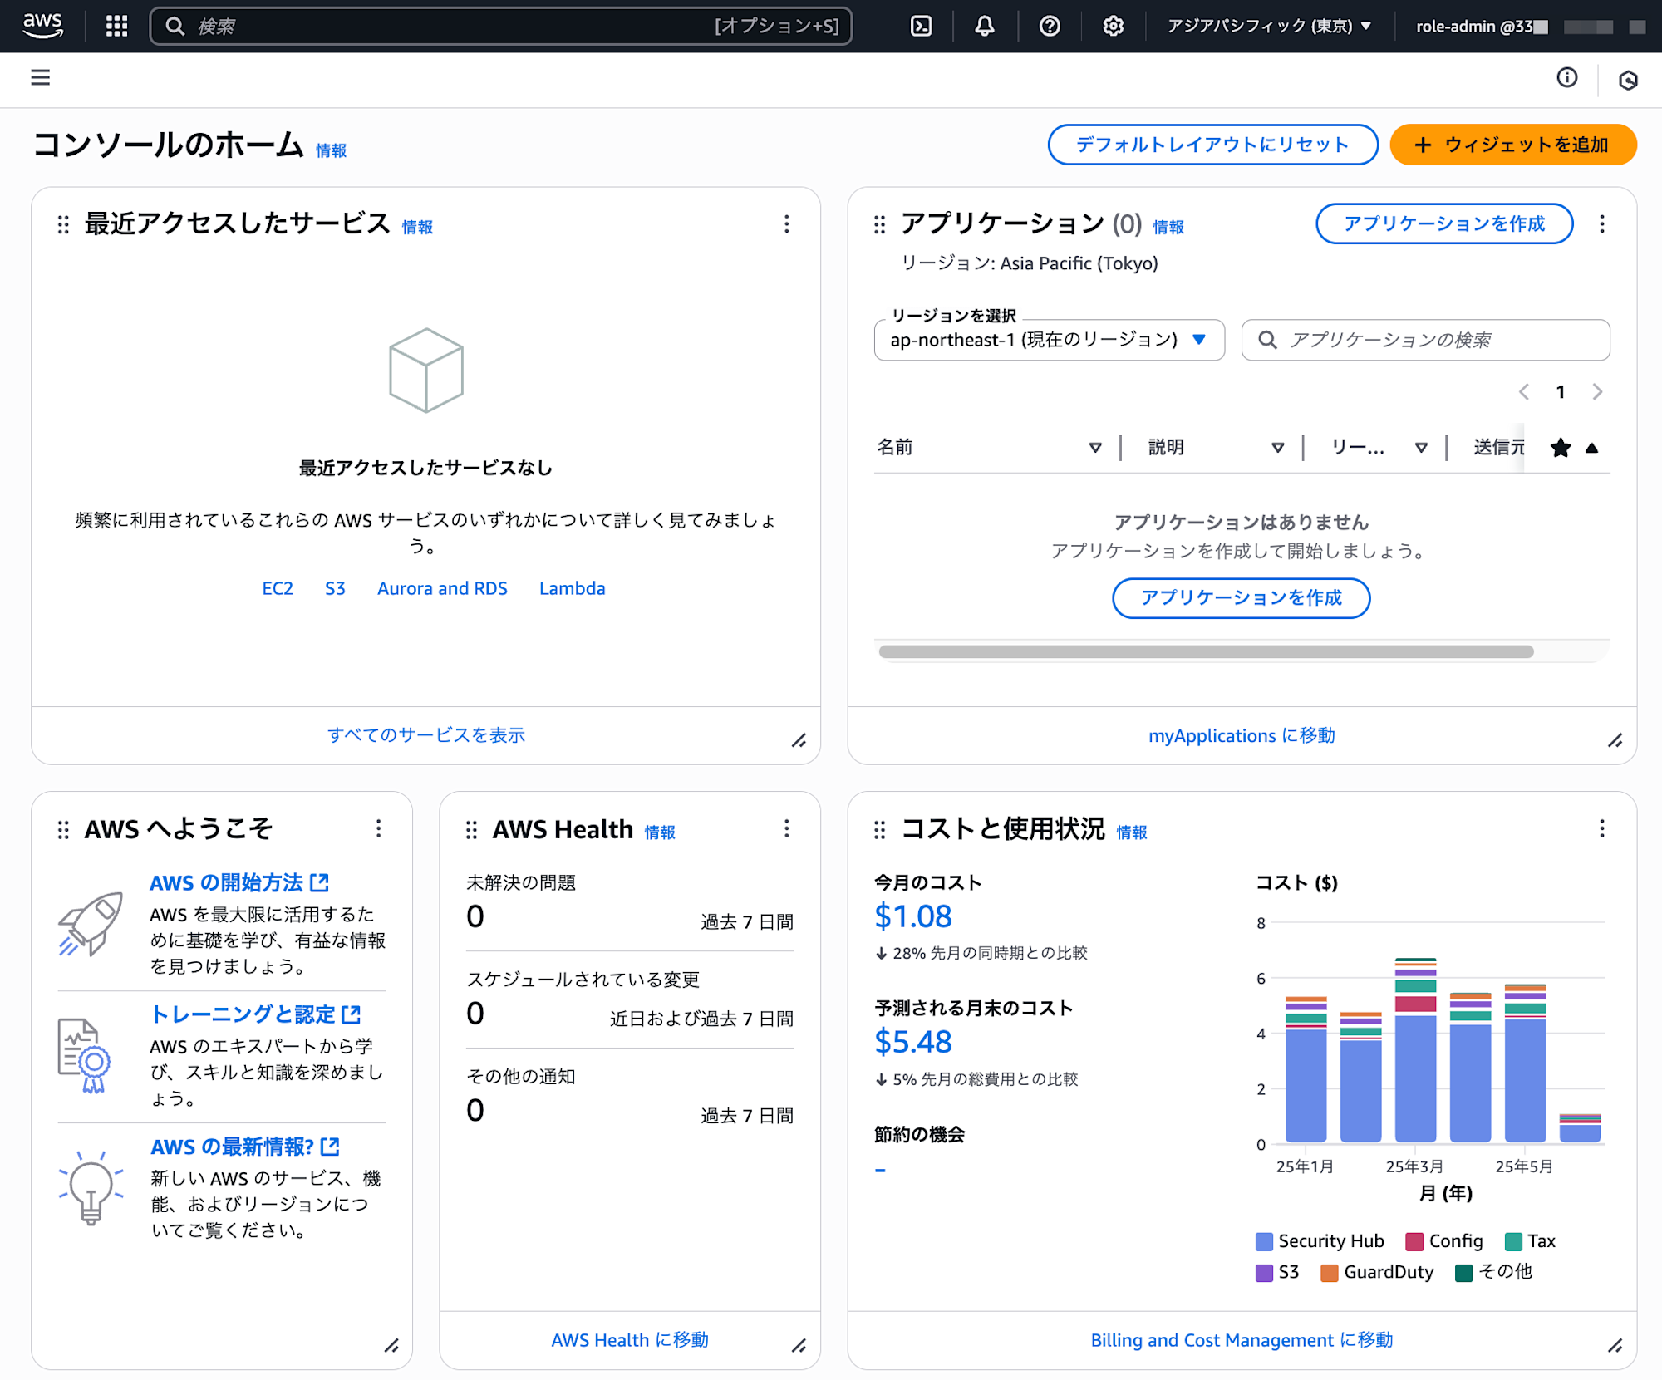Open three-dot menu of AWS へようこそ widget
Image resolution: width=1662 pixels, height=1380 pixels.
click(x=378, y=828)
